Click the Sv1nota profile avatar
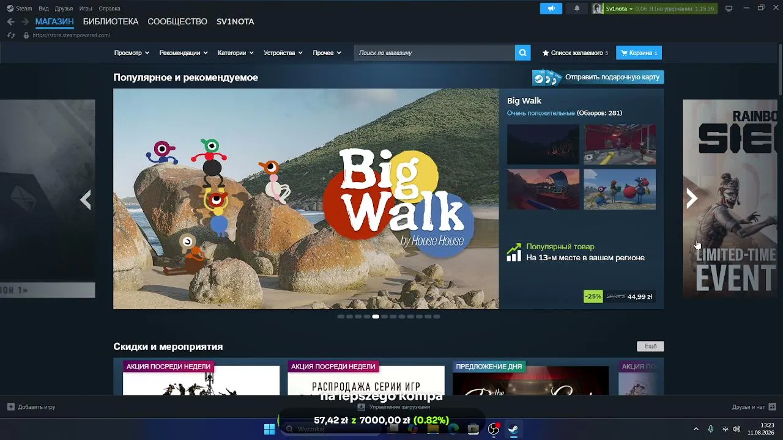 coord(598,9)
